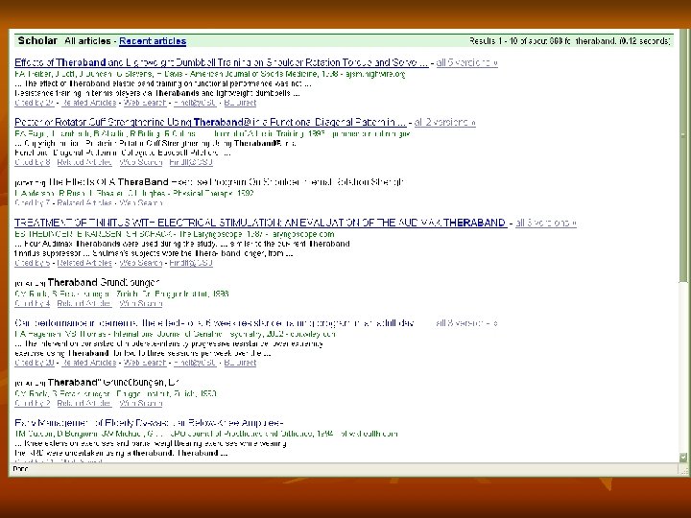Open 'Cited by 8' under the Rotator Cuff result
Viewport: 691px width, 518px height.
point(33,162)
